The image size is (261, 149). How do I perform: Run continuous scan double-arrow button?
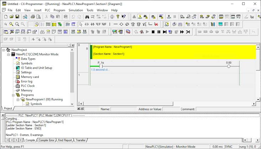[182, 32]
